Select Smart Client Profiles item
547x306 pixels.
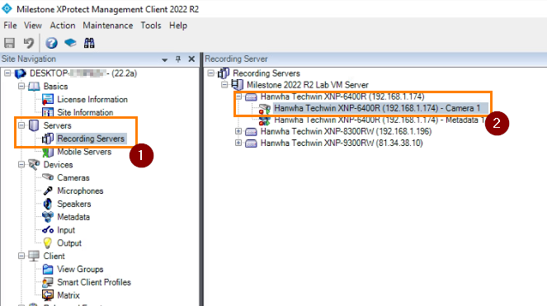tap(94, 282)
